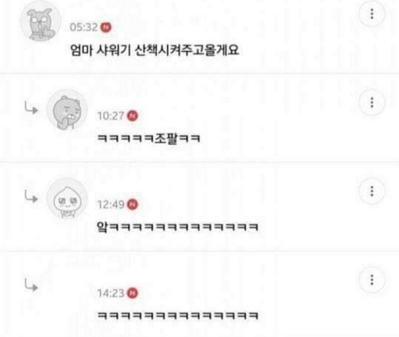399x337 pixels.
Task: Click the reply arrow icon before the 14:23 comment
Action: (31, 285)
